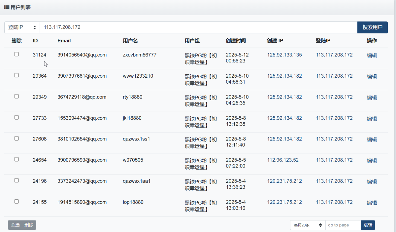Click creation IP 125.92.134.182 in jkl18880 row
Screen dimensions: 396x232
coord(284,118)
